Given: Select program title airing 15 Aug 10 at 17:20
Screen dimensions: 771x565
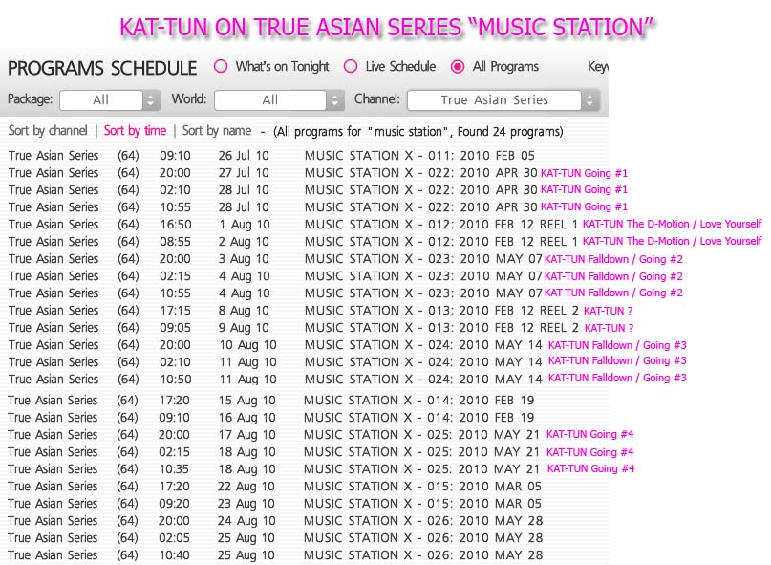Looking at the screenshot, I should (418, 401).
